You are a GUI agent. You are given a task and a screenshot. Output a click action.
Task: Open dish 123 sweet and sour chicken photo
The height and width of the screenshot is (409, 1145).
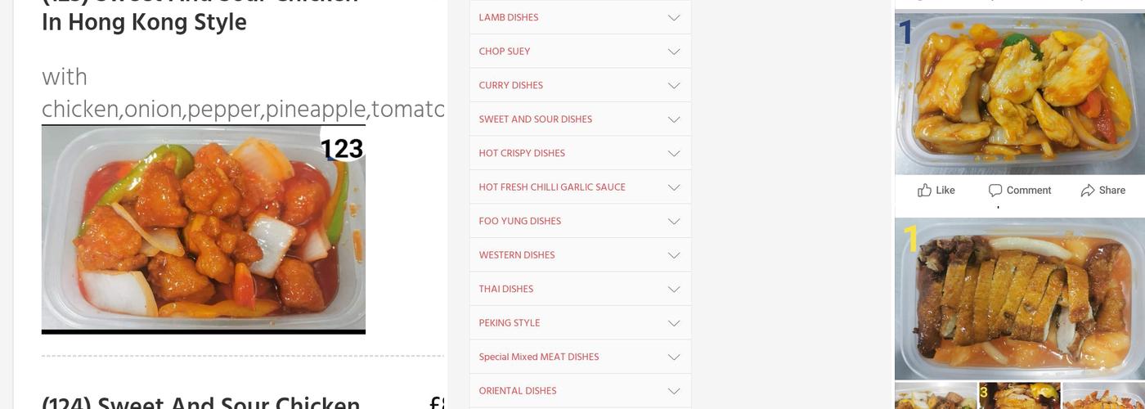203,229
